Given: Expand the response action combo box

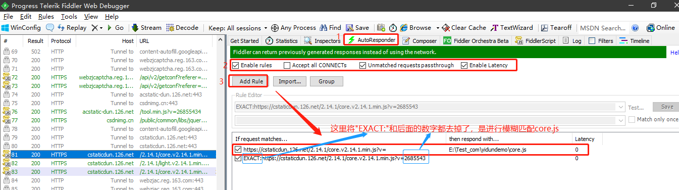Looking at the screenshot, I should [620, 120].
